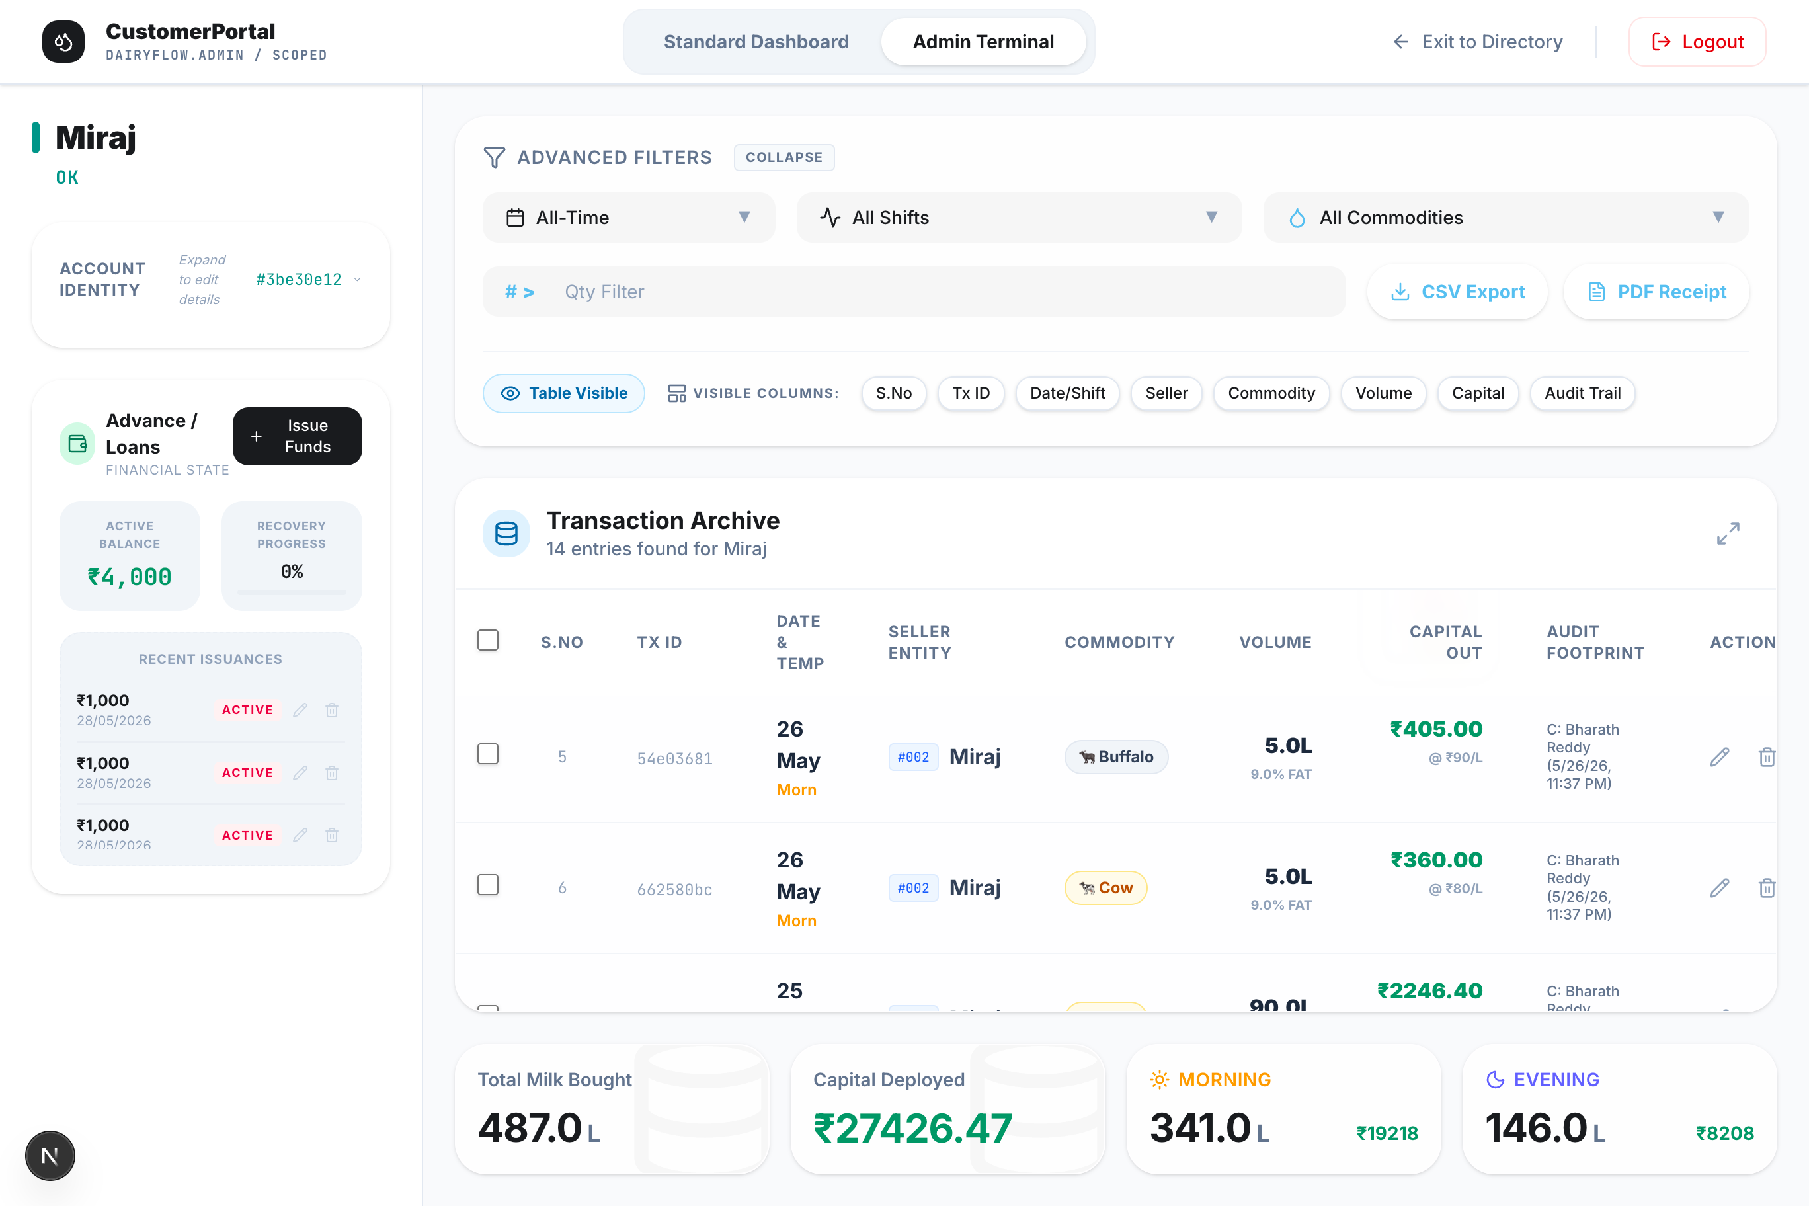1809x1206 pixels.
Task: Click the Advanced Filters funnel icon
Action: point(494,157)
